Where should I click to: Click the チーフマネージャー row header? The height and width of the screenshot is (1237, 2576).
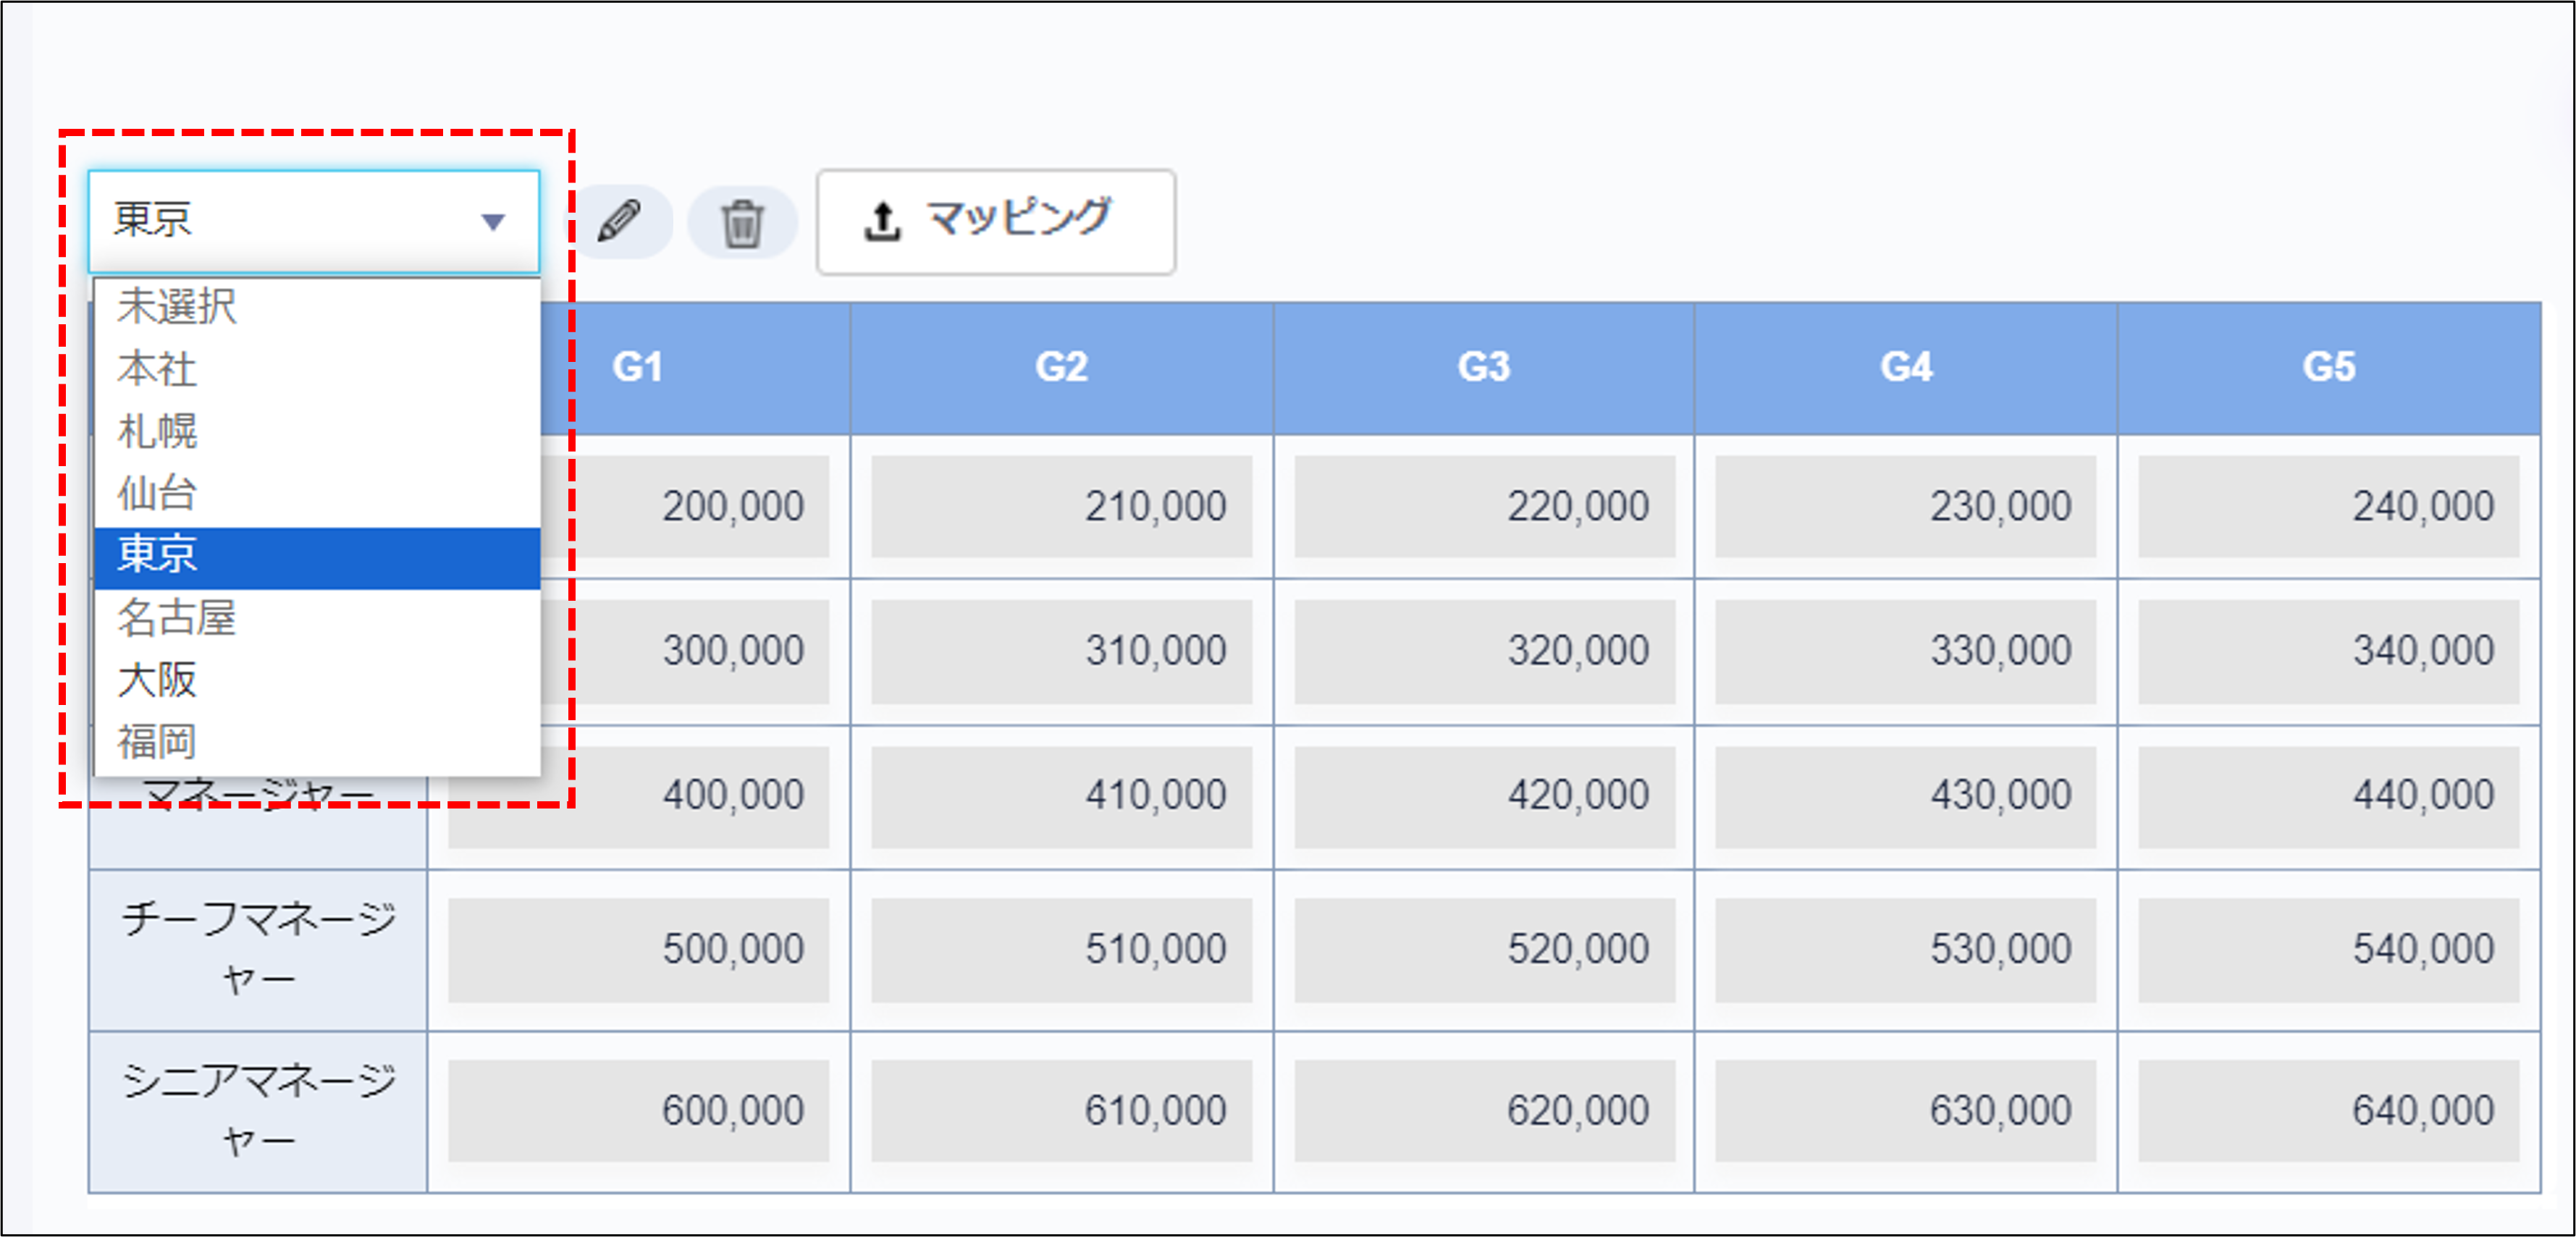pyautogui.click(x=258, y=948)
